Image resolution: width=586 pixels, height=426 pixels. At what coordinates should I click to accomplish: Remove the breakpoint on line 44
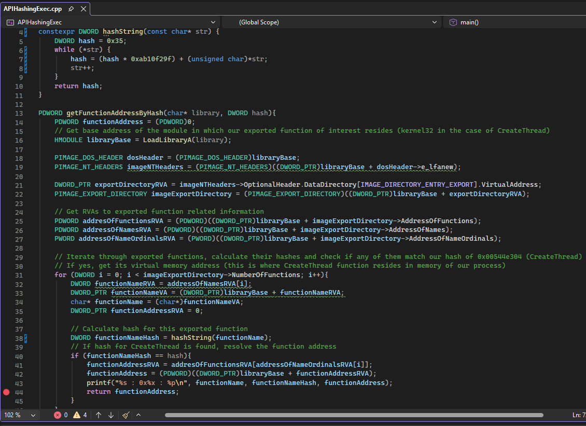[x=6, y=392]
